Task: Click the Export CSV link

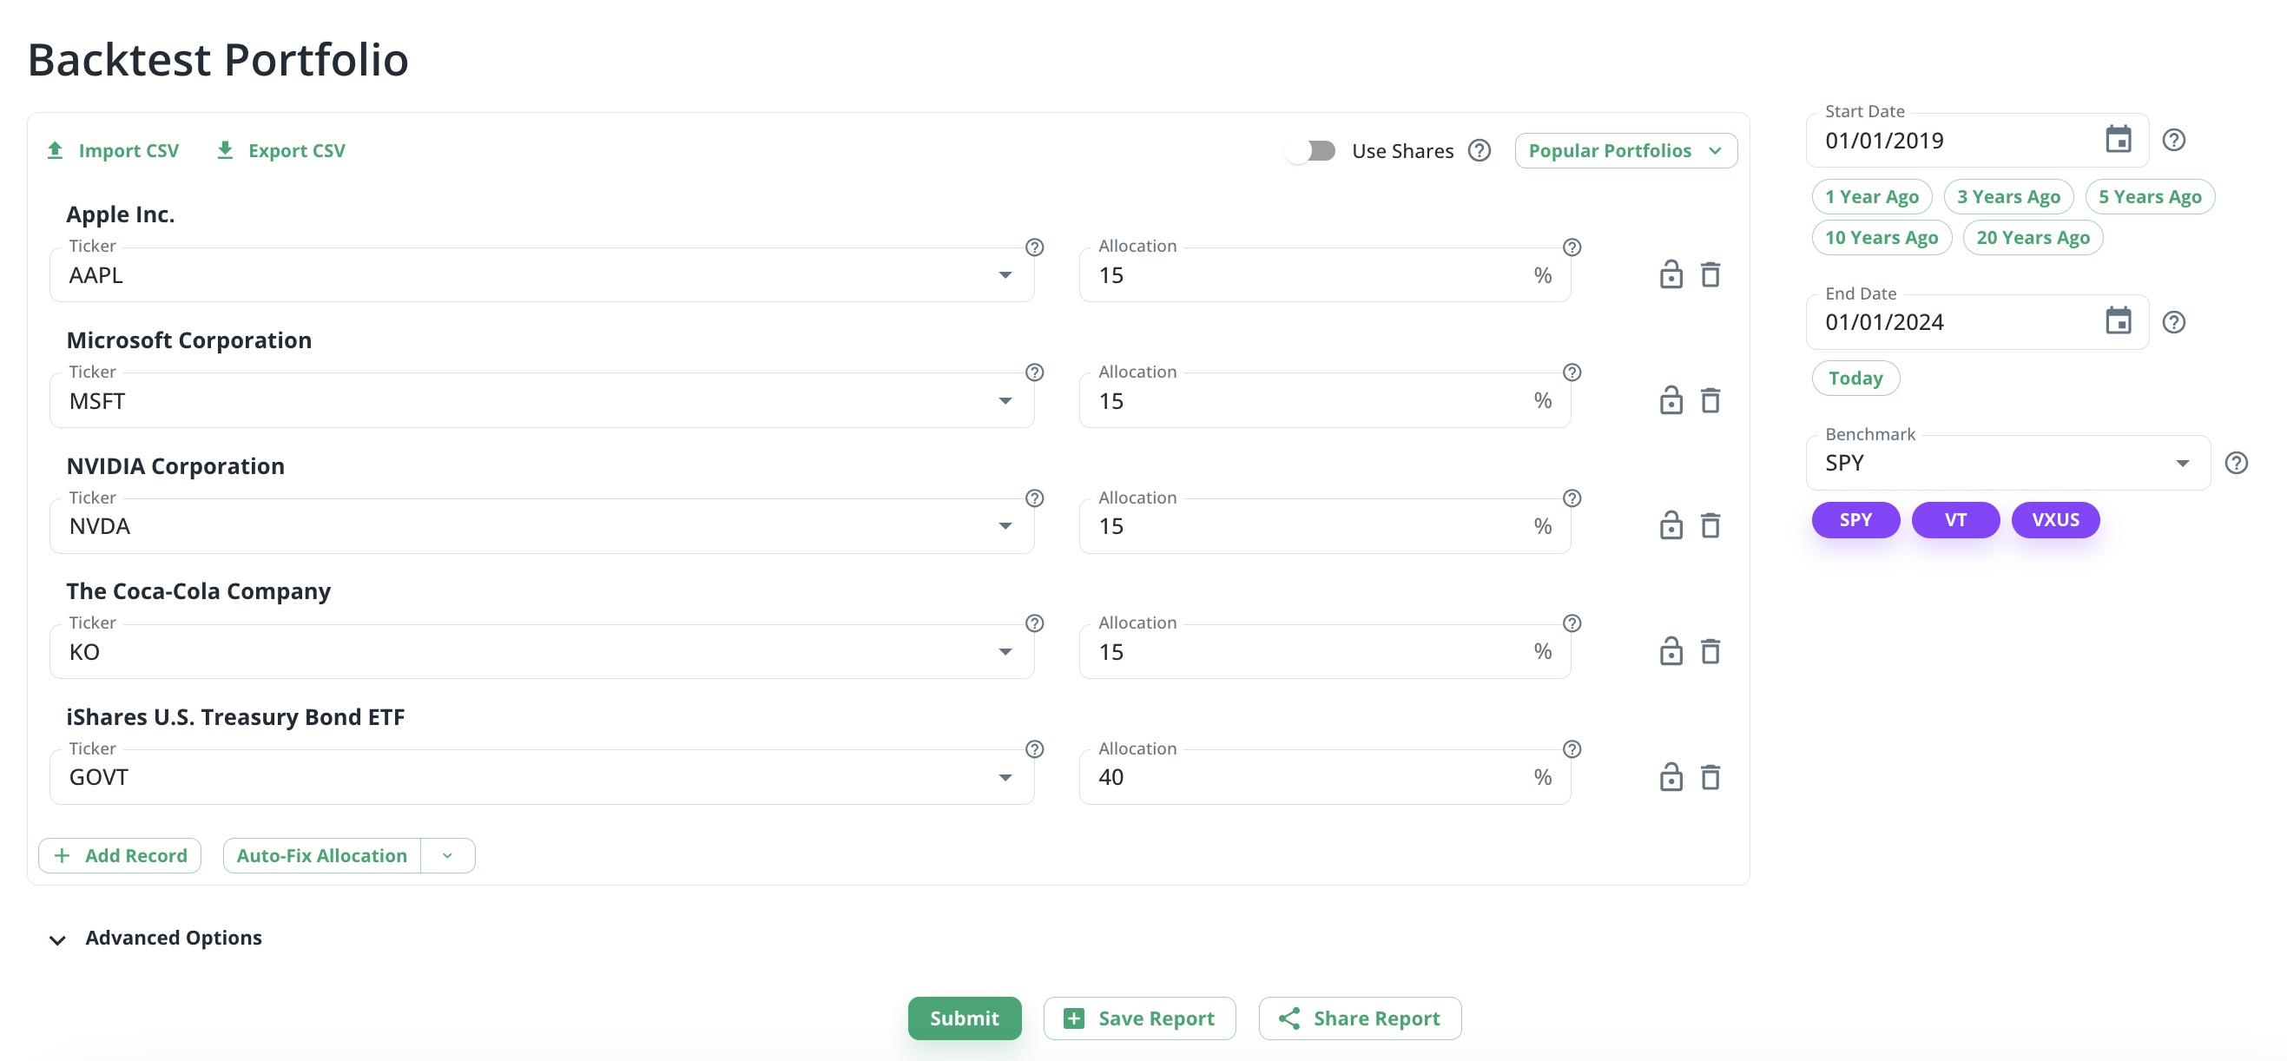Action: pyautogui.click(x=281, y=151)
